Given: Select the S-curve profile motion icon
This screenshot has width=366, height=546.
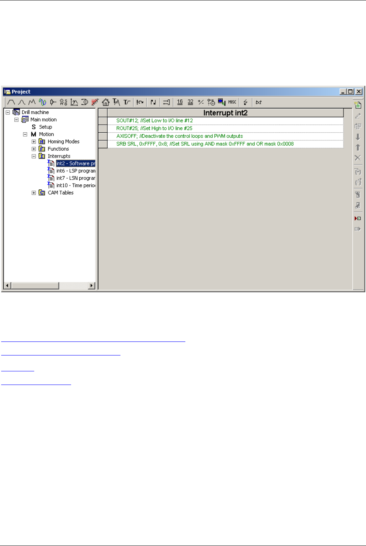Looking at the screenshot, I should coord(22,102).
